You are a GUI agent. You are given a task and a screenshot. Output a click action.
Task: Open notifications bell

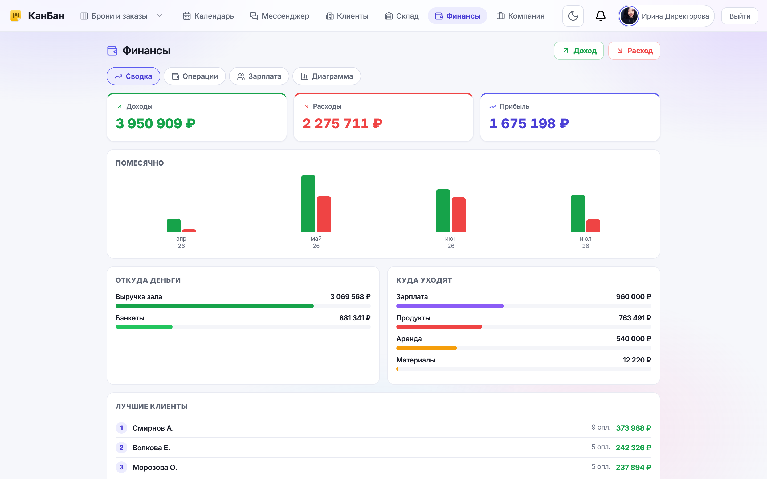point(601,16)
